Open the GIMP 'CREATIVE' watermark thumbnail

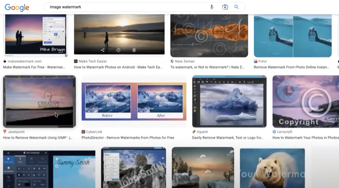(x=39, y=101)
